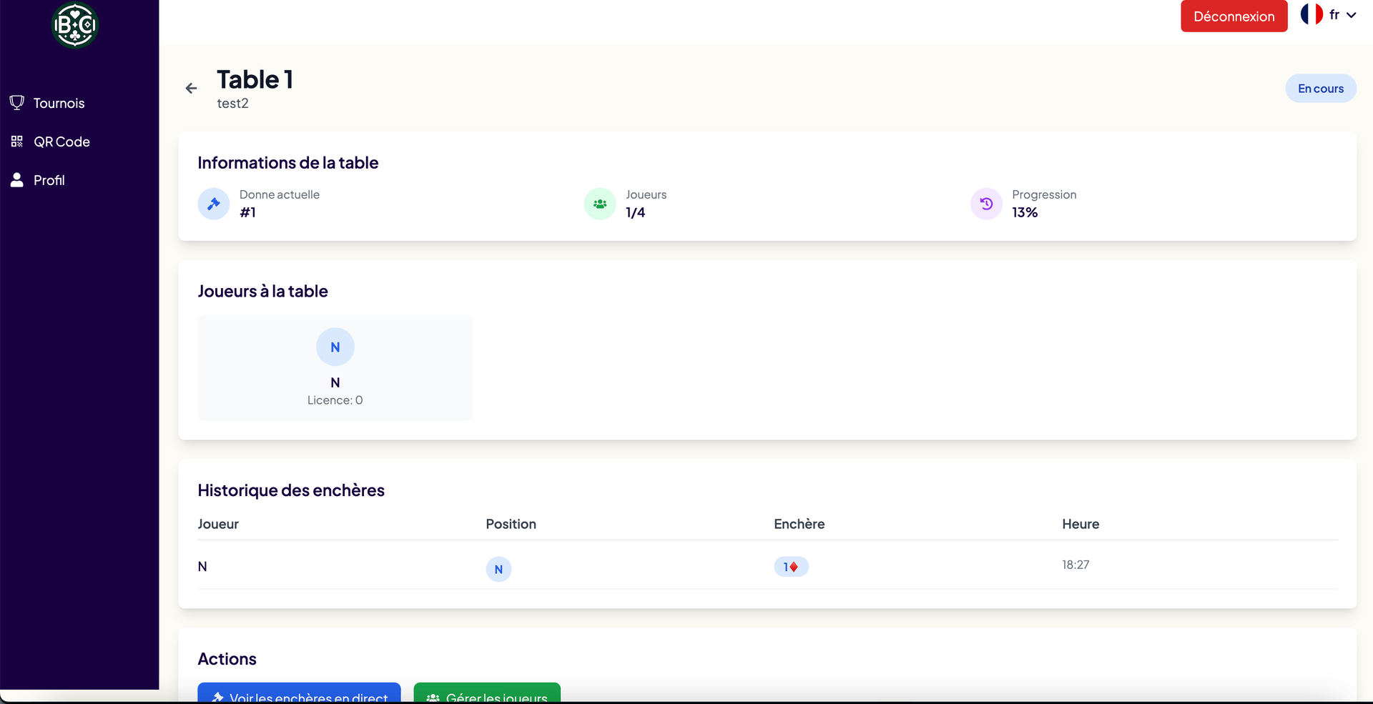The height and width of the screenshot is (704, 1373).
Task: Click the French flag icon
Action: point(1312,14)
